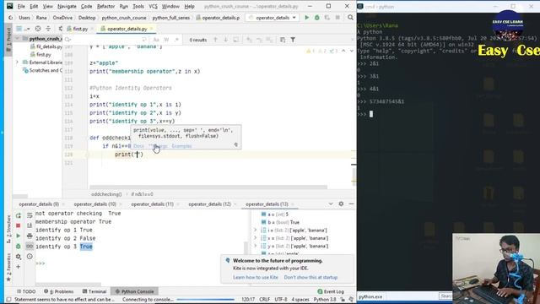Open the VCS menu
The image size is (540, 304).
(153, 6)
